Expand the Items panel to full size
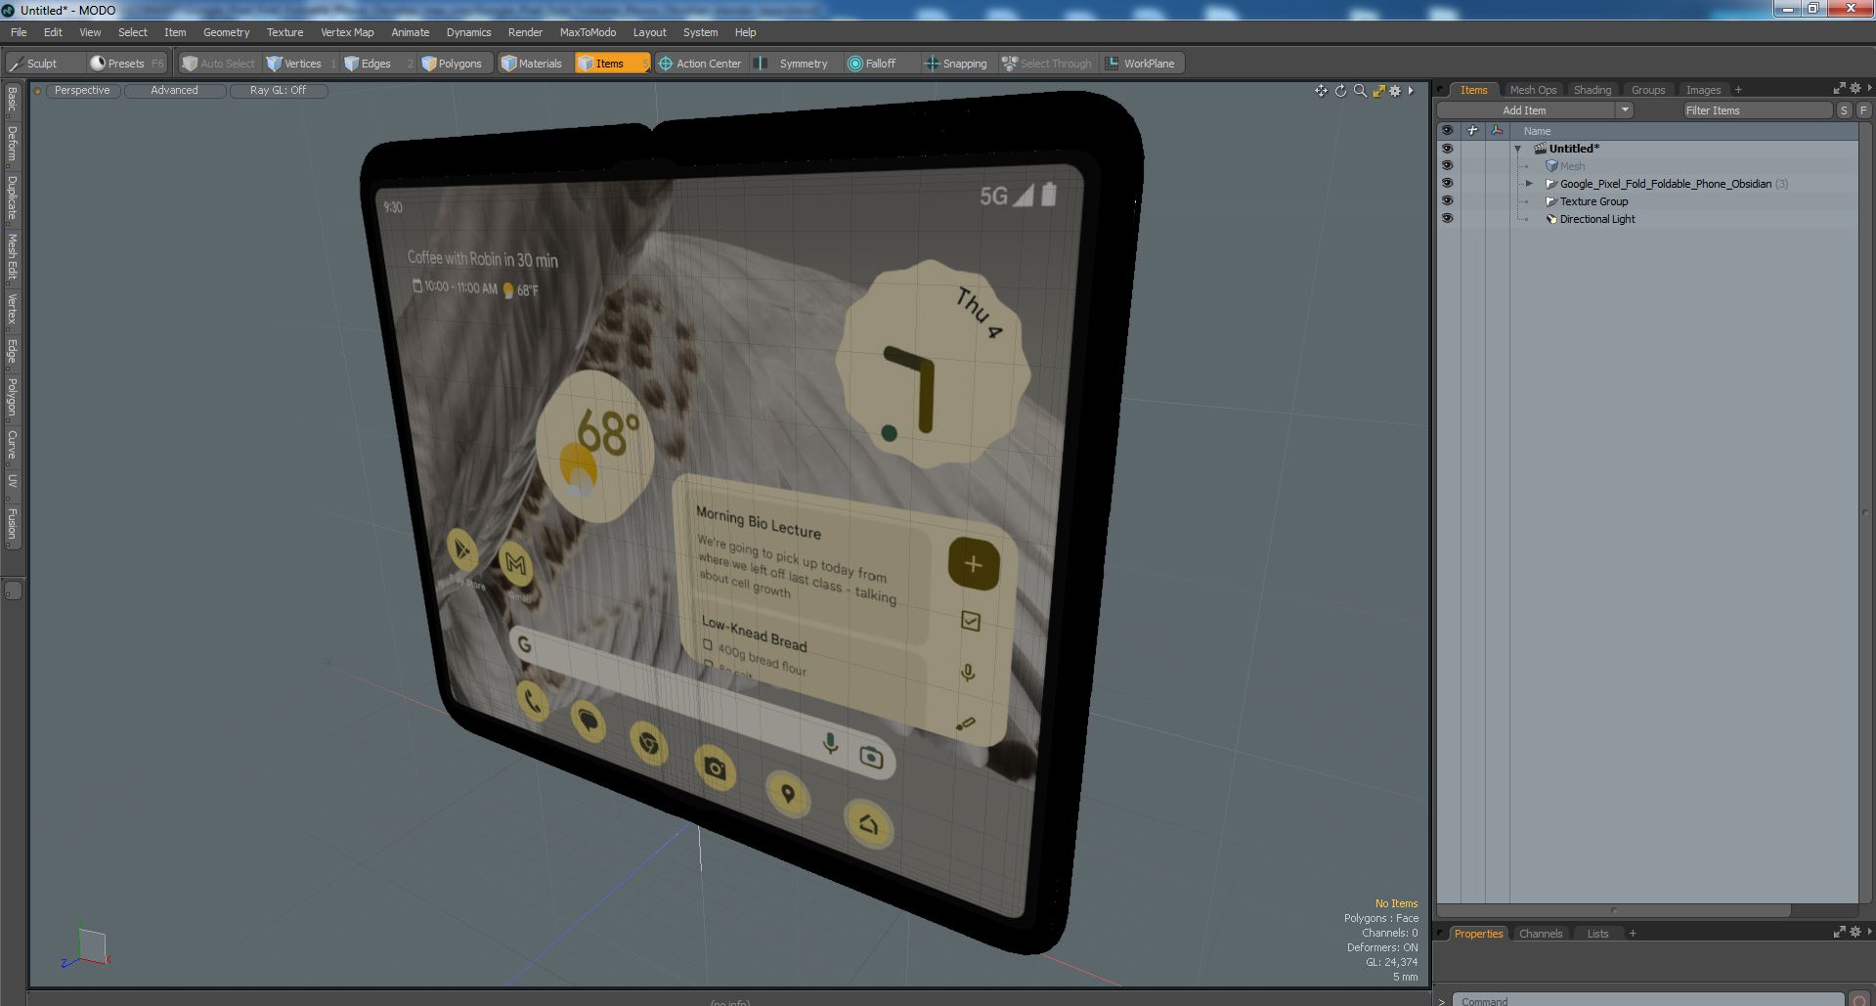This screenshot has height=1006, width=1876. point(1839,89)
